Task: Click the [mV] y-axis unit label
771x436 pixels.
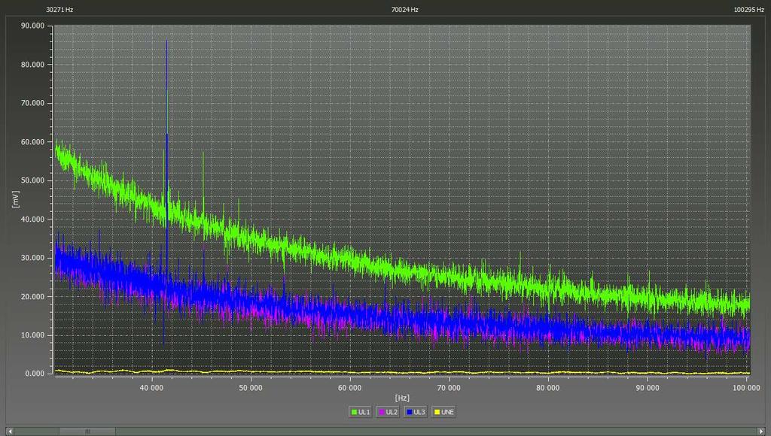Action: 16,199
